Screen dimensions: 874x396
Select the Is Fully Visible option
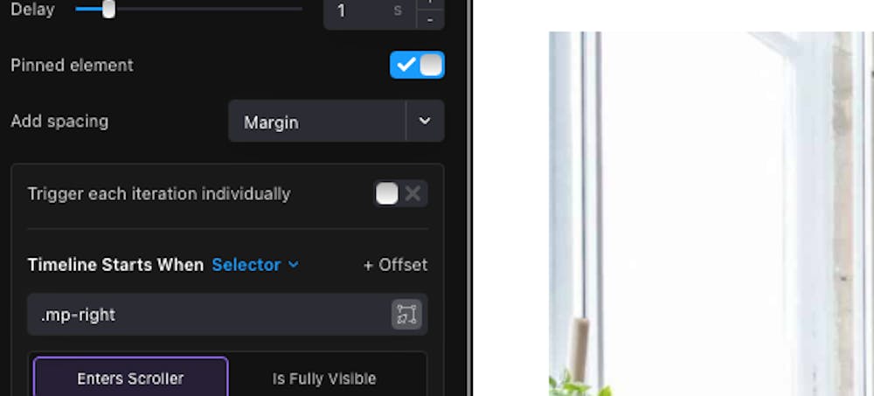[324, 379]
